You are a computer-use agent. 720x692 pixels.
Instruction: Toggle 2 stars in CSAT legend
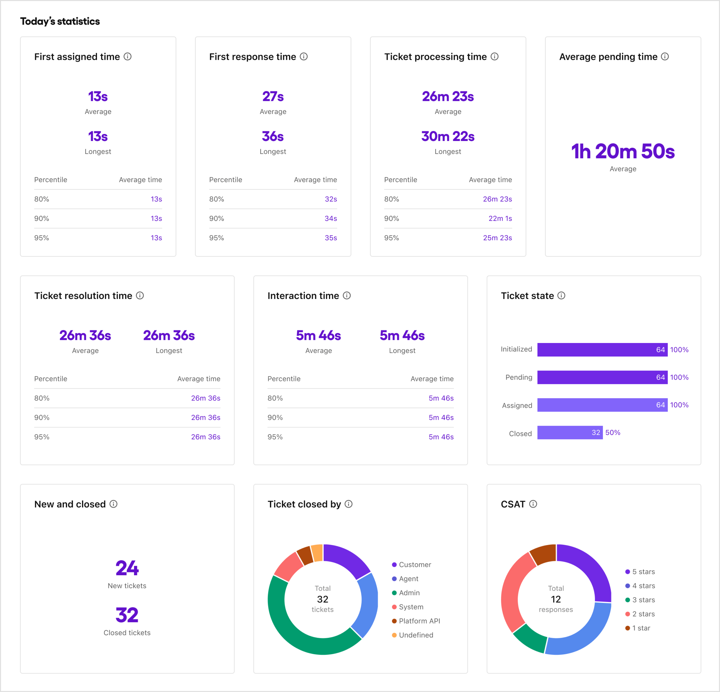[640, 614]
